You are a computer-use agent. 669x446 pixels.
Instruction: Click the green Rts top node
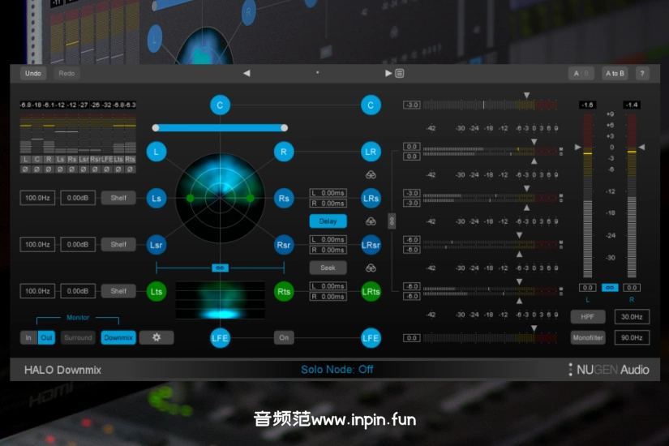tap(284, 291)
